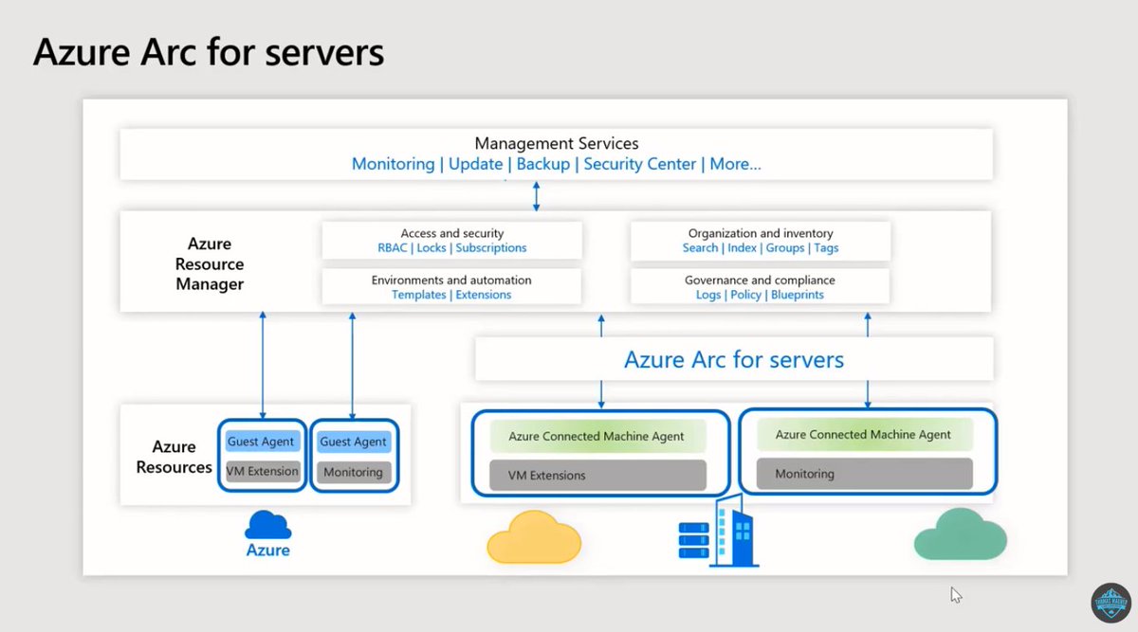Select the RBAC link
1138x632 pixels.
click(x=394, y=248)
